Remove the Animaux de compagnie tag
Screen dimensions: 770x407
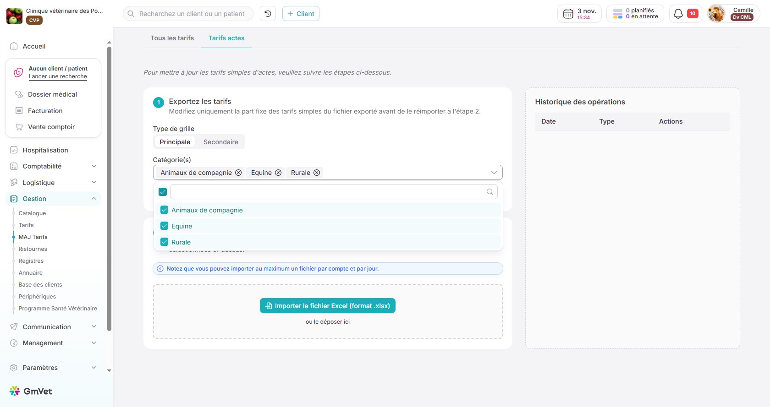(x=238, y=173)
